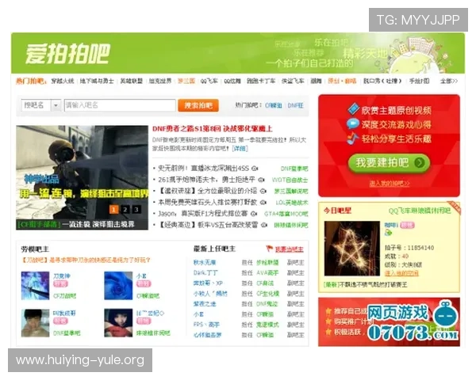Expand the 按吧名 search type dropdown
476x380 pixels.
(41, 105)
